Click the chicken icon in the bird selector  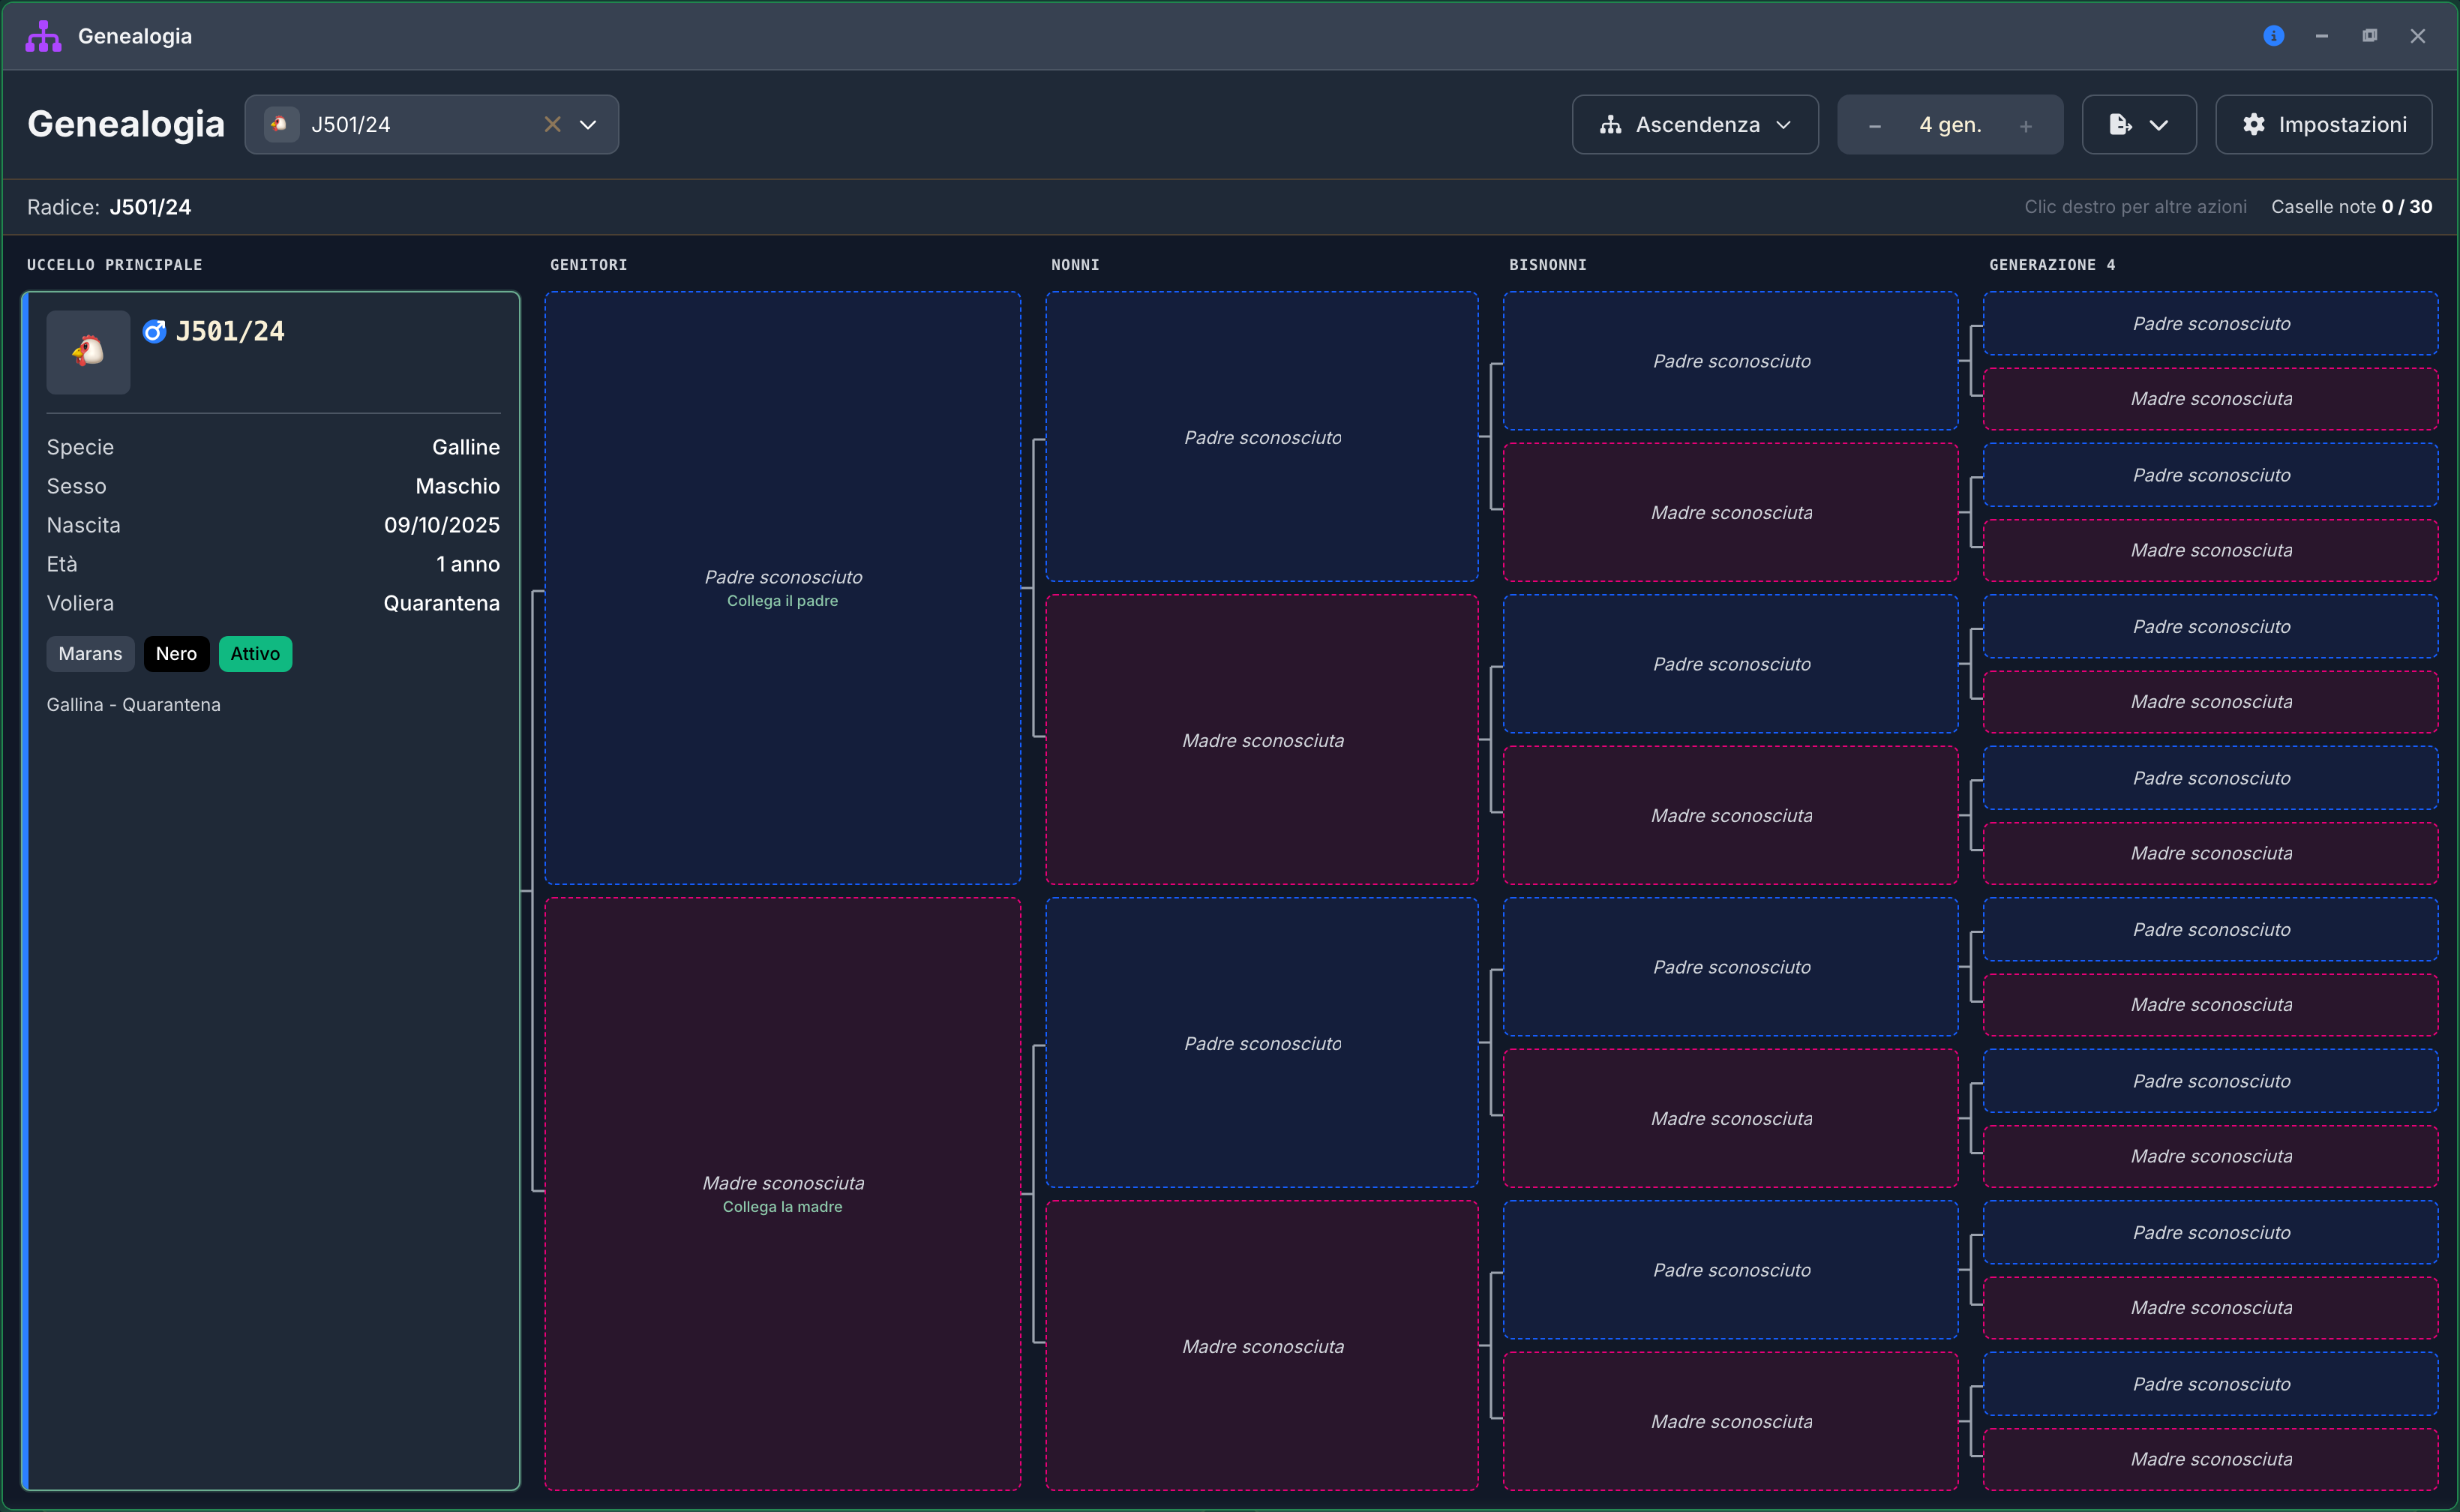point(281,124)
